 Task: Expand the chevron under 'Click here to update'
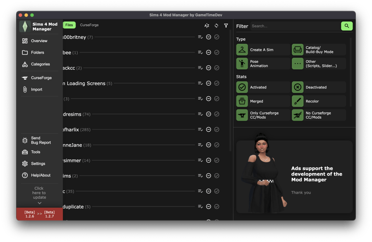click(x=40, y=203)
